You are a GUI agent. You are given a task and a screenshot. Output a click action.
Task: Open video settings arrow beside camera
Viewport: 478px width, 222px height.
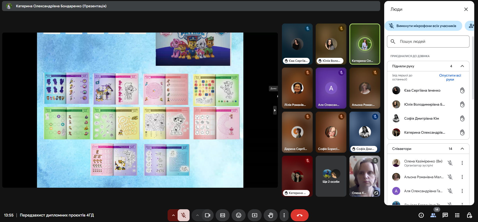[x=197, y=215]
